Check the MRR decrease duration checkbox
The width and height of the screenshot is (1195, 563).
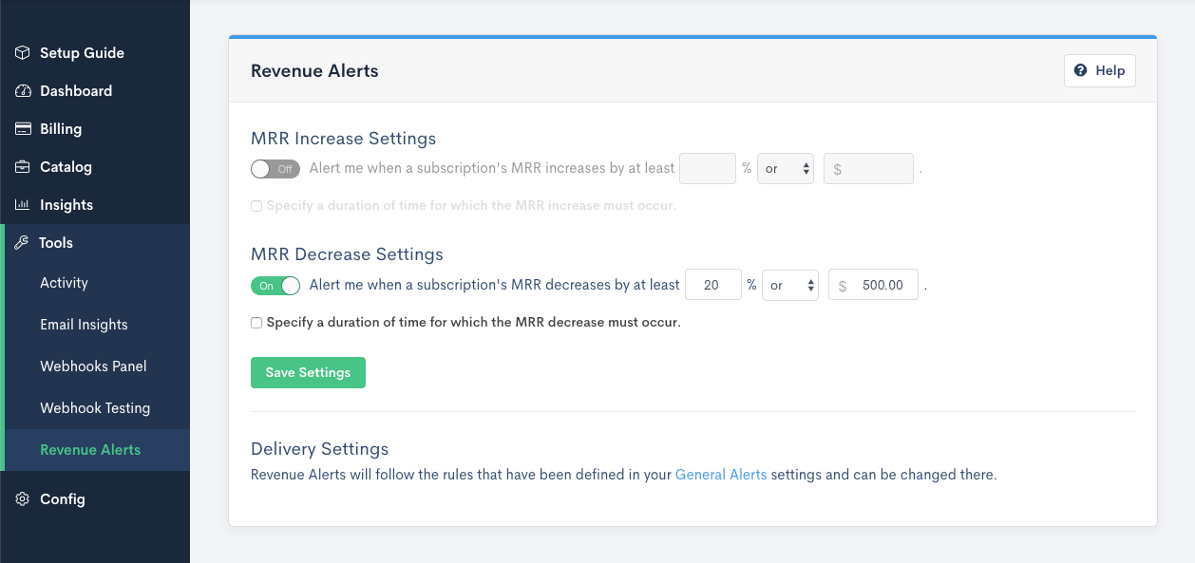coord(256,323)
